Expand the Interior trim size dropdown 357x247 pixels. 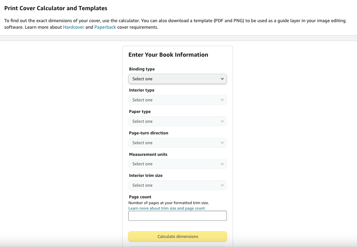click(x=177, y=185)
